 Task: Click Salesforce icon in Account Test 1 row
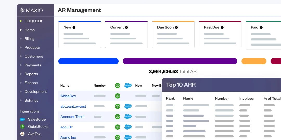pyautogui.click(x=128, y=117)
